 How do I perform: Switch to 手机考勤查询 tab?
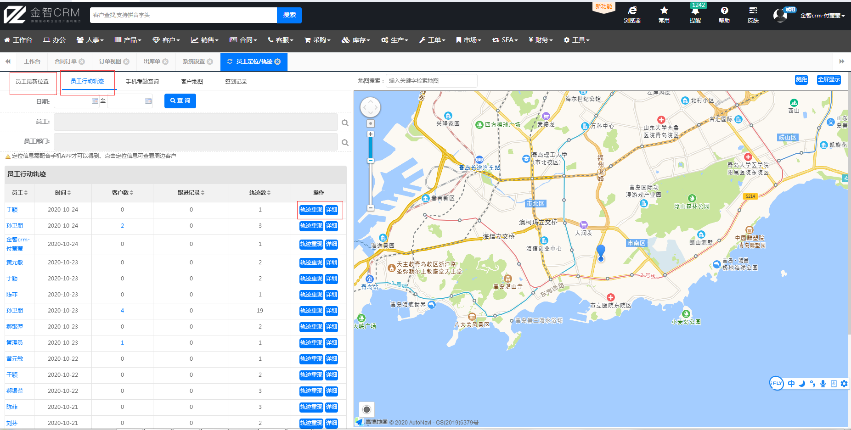142,82
